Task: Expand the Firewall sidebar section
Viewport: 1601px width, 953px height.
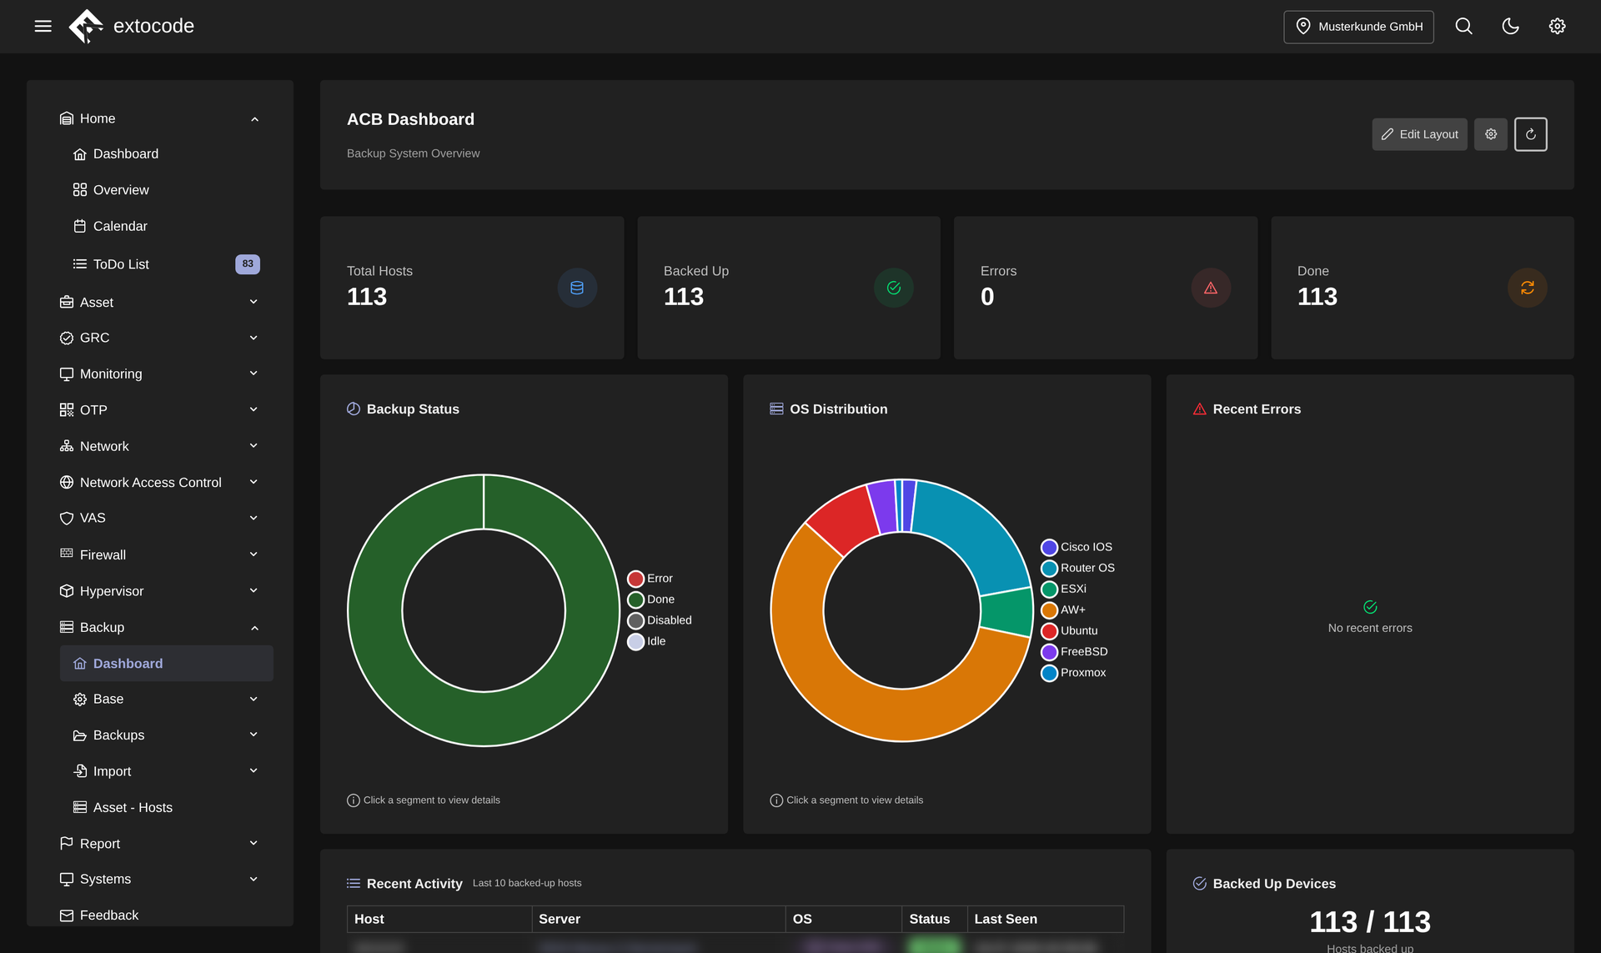Action: click(x=158, y=554)
